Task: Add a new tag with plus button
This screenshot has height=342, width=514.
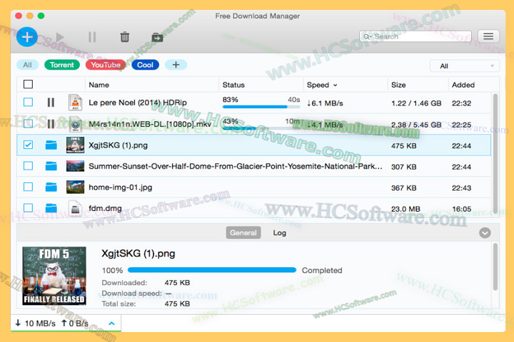Action: pyautogui.click(x=176, y=65)
